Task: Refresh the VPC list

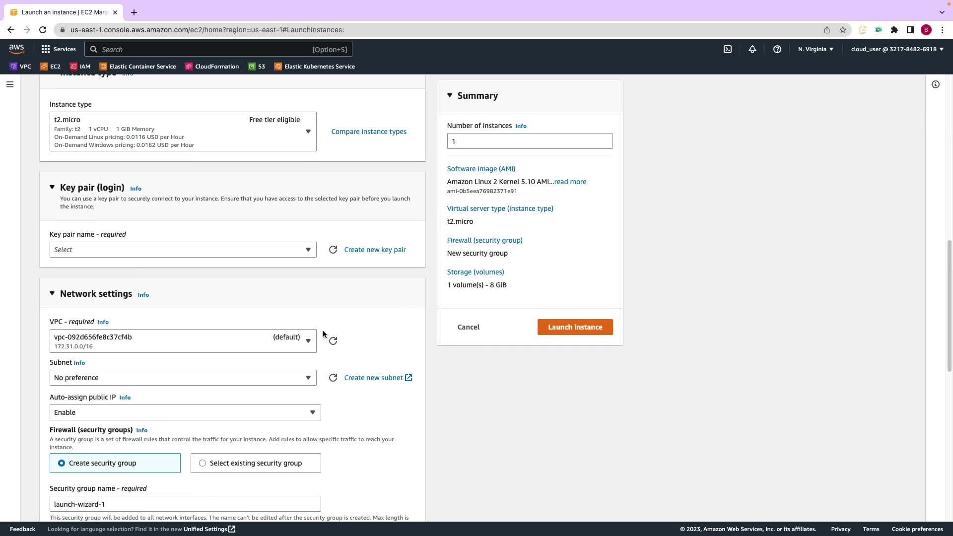Action: [333, 341]
